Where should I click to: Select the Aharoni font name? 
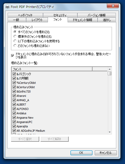point(21,96)
